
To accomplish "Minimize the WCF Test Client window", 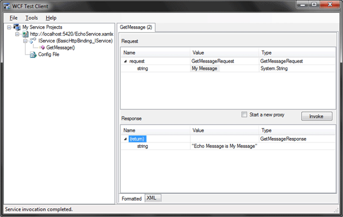I will pyautogui.click(x=303, y=5).
